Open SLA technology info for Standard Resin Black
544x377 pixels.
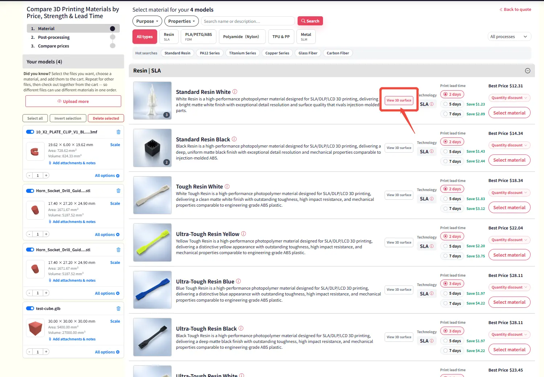(x=432, y=152)
